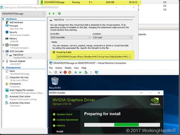Click the Settings window title bar icon

tap(2, 8)
